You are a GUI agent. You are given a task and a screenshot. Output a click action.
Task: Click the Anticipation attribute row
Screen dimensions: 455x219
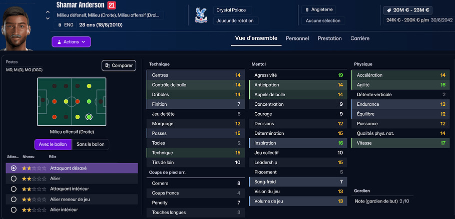[x=298, y=85]
